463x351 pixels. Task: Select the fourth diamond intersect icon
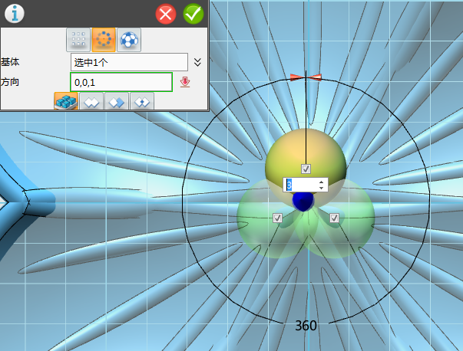142,101
